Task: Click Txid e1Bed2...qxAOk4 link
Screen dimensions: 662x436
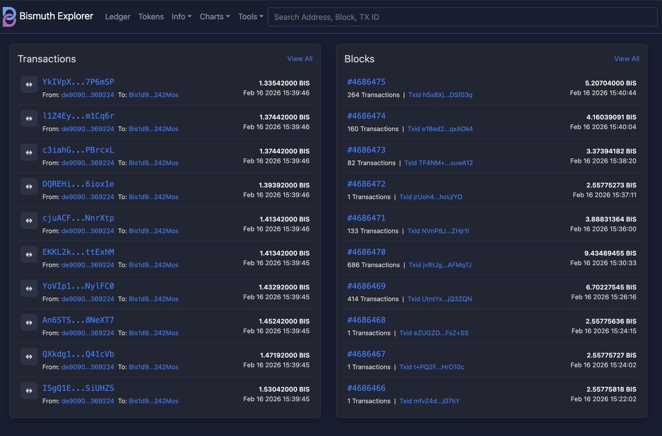Action: click(x=440, y=129)
